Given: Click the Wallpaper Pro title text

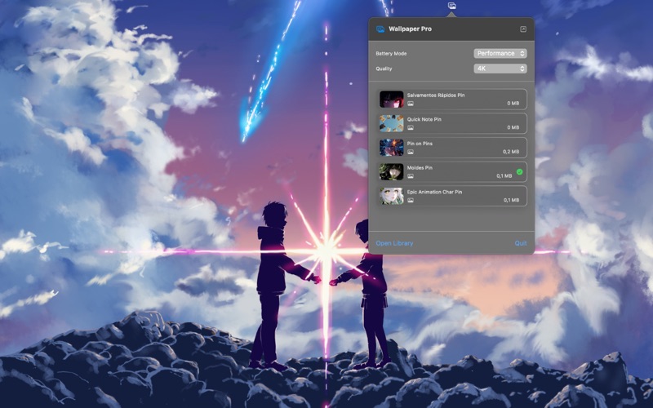Looking at the screenshot, I should coord(410,29).
